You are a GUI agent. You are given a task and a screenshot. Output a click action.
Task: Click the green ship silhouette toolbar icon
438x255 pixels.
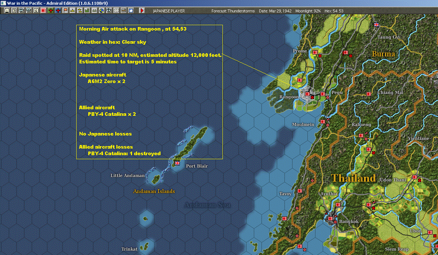(94, 11)
